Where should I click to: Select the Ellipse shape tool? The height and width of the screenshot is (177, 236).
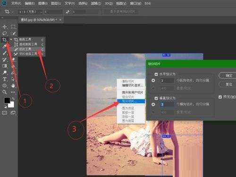point(4,86)
